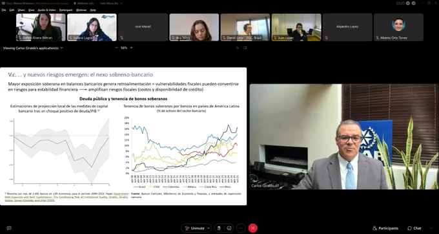The height and width of the screenshot is (234, 439).
Task: Open the Chat panel
Action: click(x=414, y=228)
